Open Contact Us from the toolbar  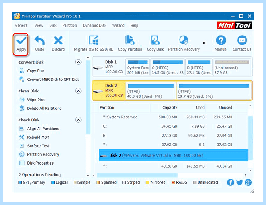pos(242,44)
